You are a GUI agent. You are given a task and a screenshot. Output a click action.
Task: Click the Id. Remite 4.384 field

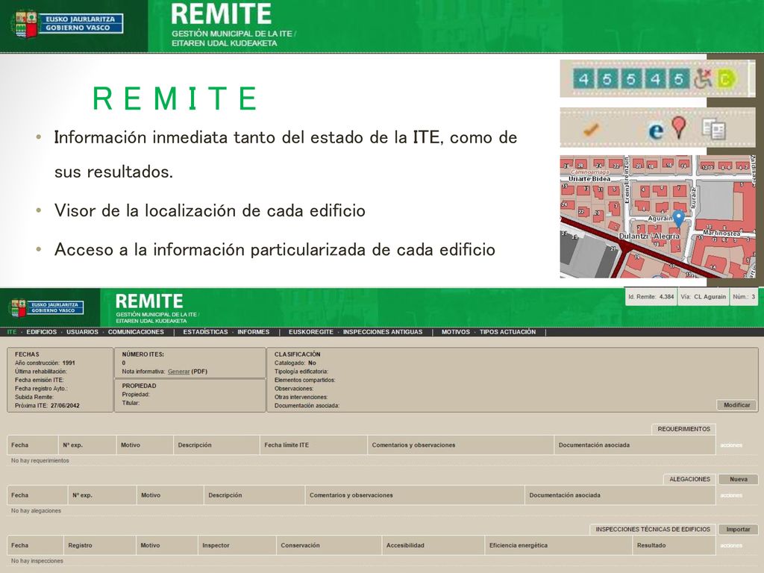click(x=651, y=296)
